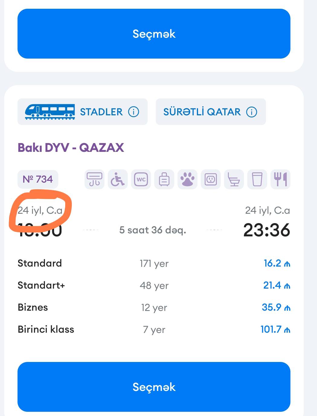
Task: Click the air conditioning amenity icon
Action: pos(94,179)
